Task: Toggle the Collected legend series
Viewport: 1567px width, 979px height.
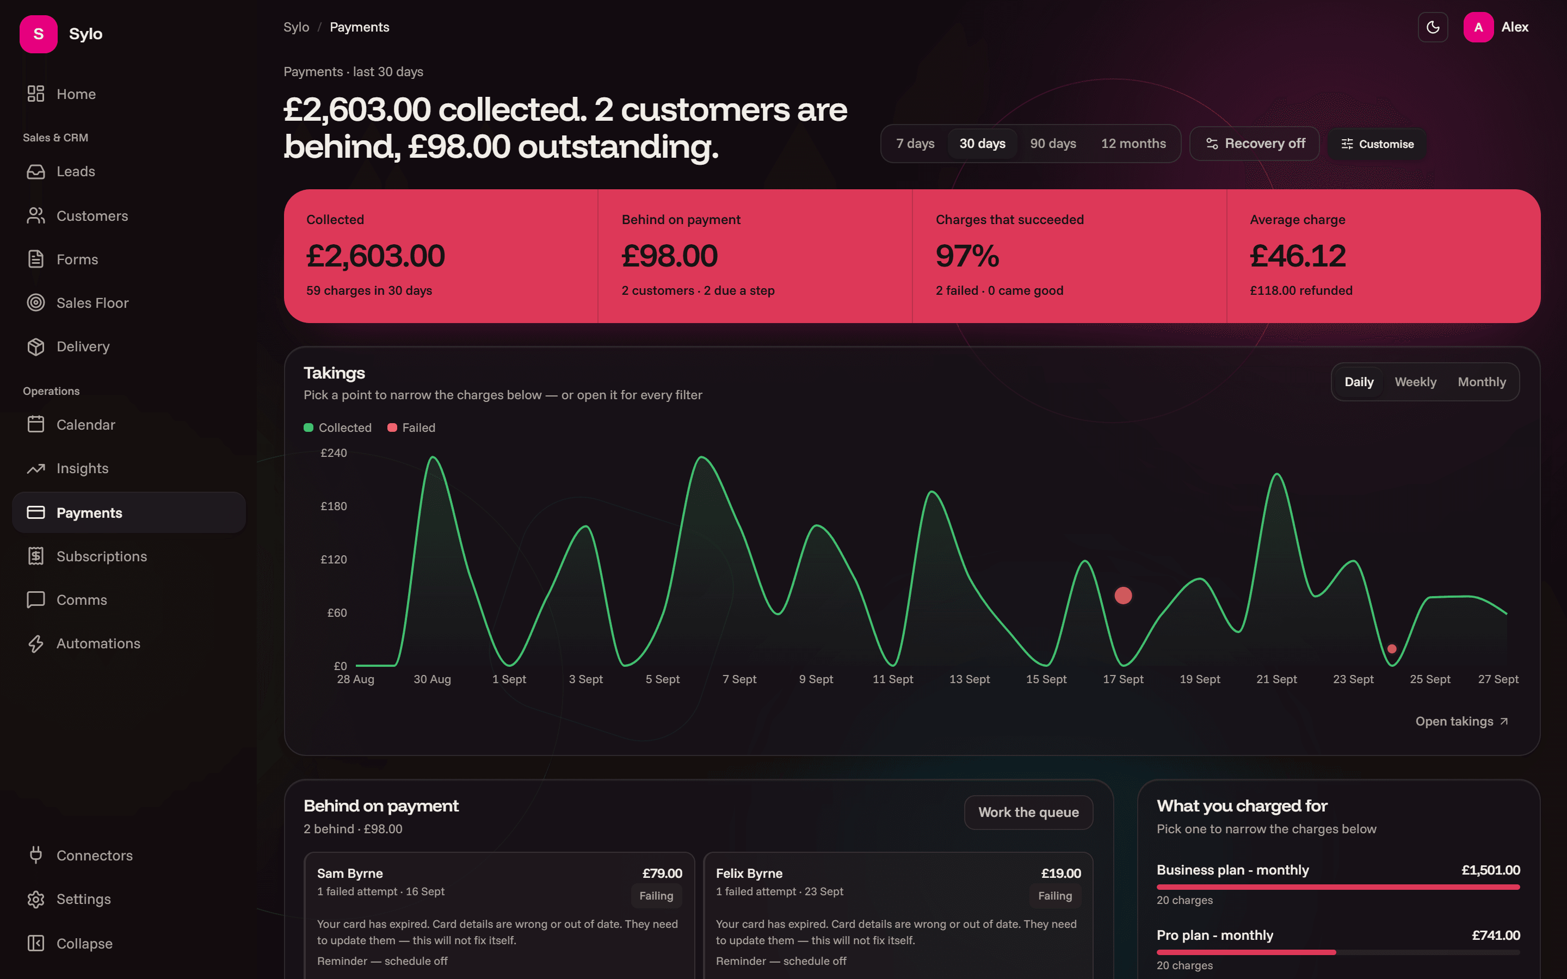Action: point(337,427)
